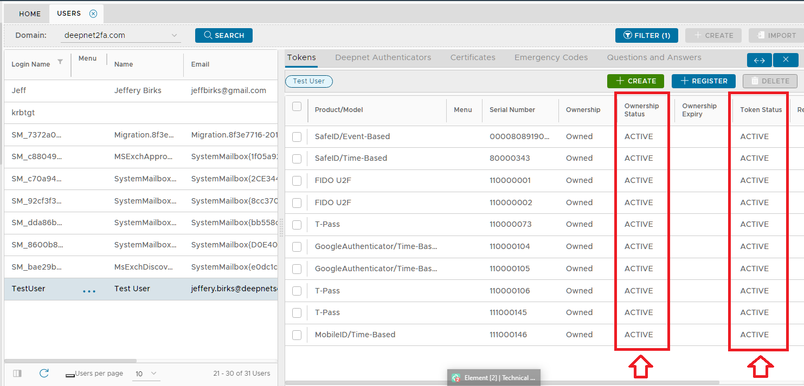Image resolution: width=804 pixels, height=386 pixels.
Task: Check the select-all tokens header checkbox
Action: coord(297,106)
